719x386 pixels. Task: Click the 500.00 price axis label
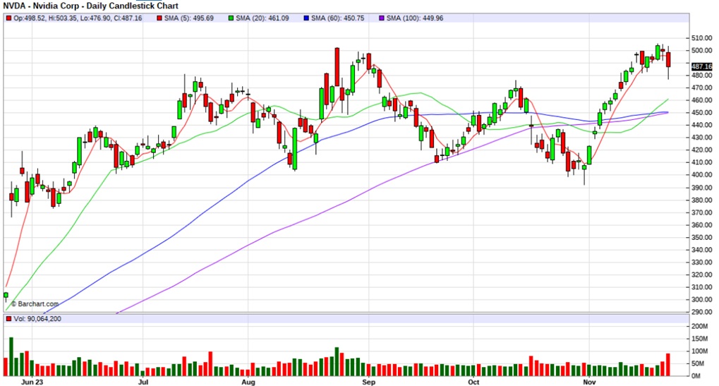(701, 50)
